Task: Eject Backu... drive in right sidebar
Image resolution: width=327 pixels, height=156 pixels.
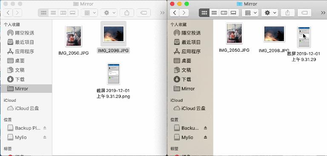Action: [x=205, y=128]
